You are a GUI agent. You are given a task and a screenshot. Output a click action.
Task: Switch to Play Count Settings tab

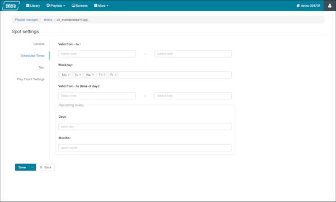31,79
